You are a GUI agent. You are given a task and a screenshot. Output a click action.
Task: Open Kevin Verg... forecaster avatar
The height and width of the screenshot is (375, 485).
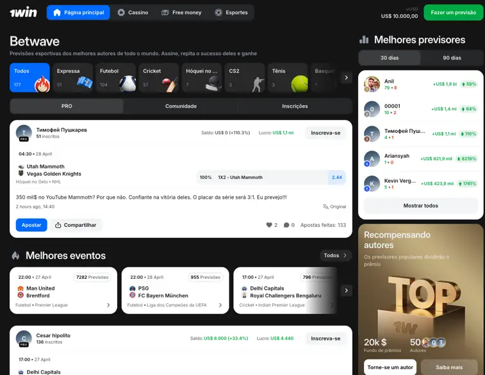click(372, 183)
